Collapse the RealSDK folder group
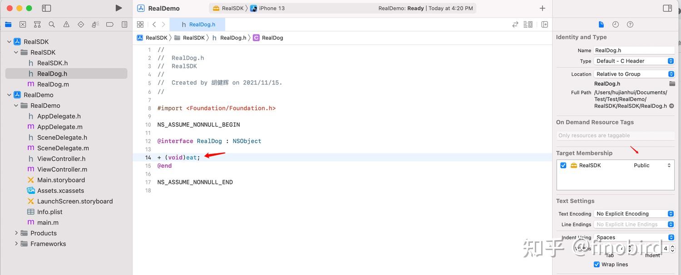Image resolution: width=681 pixels, height=275 pixels. tap(16, 53)
